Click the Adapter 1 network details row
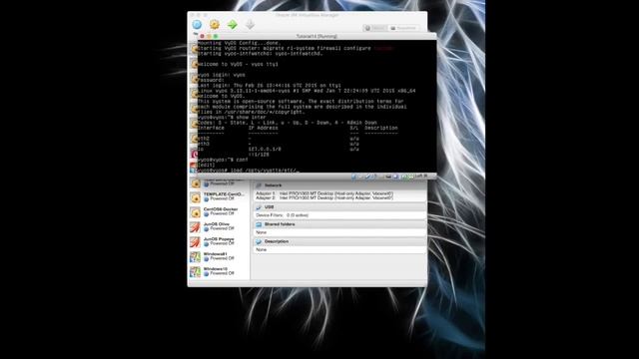 pyautogui.click(x=324, y=193)
